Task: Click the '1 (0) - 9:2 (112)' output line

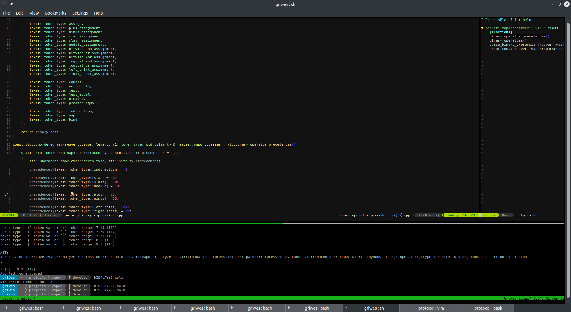Action: pyautogui.click(x=18, y=270)
